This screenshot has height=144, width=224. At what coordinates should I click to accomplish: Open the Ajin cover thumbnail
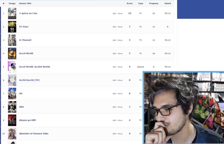12,107
